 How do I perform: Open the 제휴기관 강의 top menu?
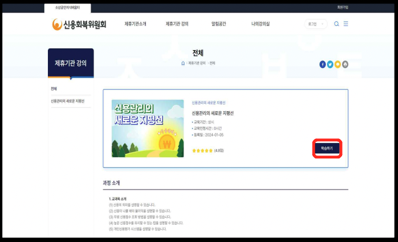[177, 24]
